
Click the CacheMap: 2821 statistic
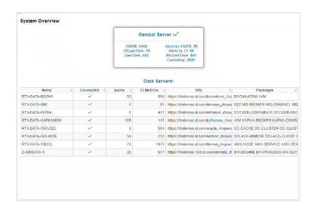coord(181,60)
